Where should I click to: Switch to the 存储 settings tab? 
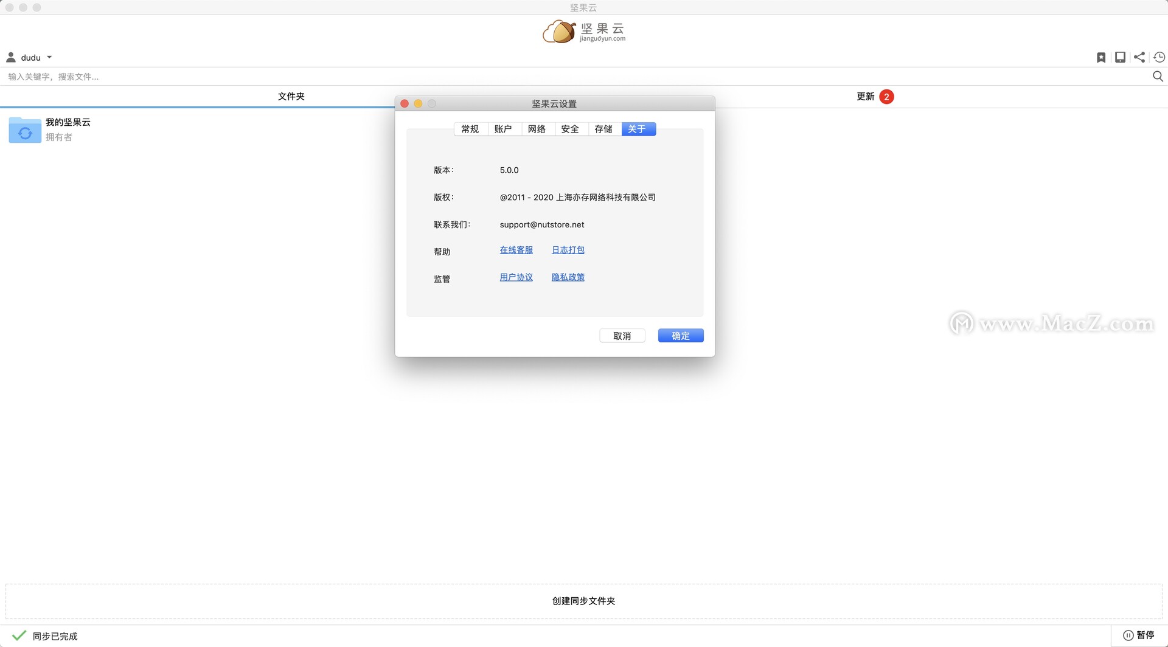[604, 129]
